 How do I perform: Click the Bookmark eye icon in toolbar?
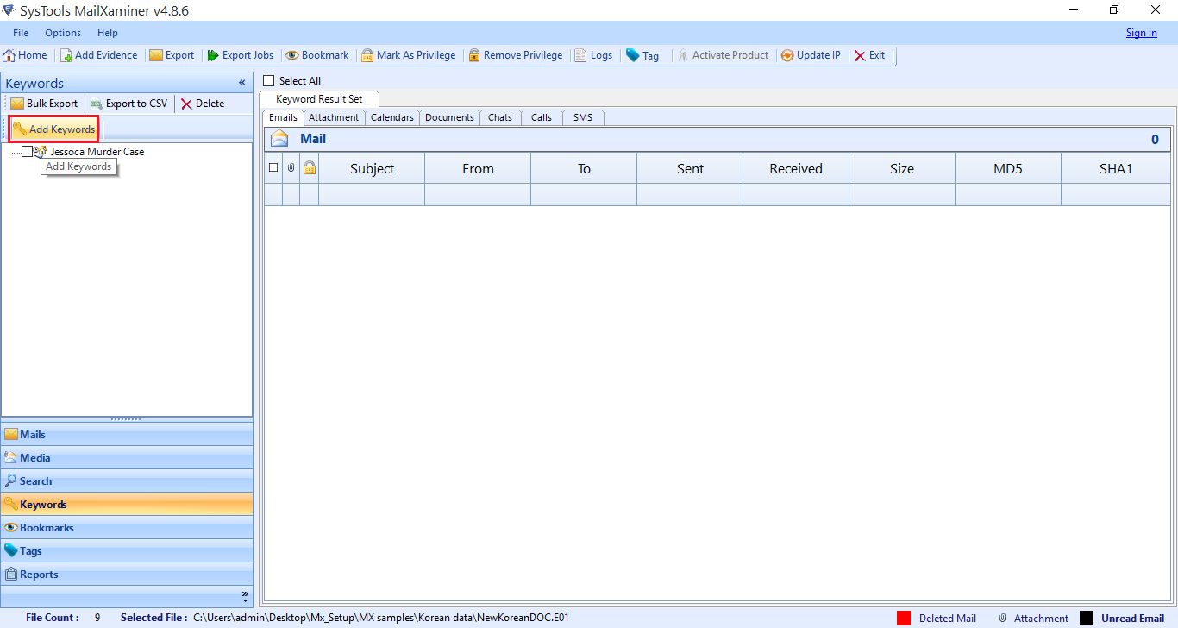click(x=292, y=55)
